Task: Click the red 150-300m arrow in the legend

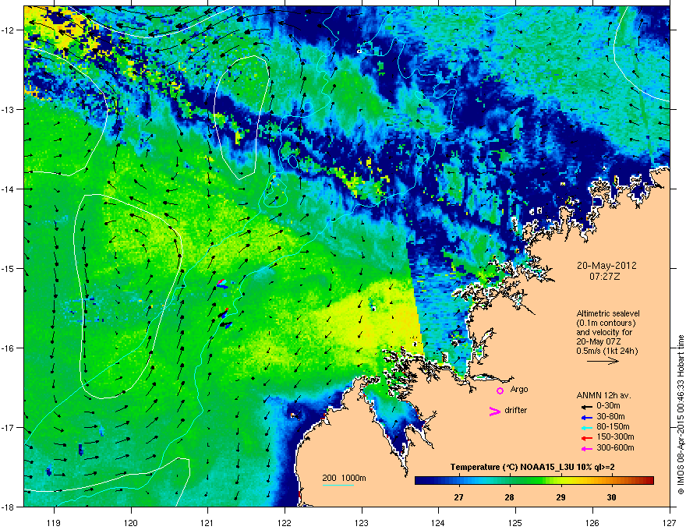Action: (586, 437)
